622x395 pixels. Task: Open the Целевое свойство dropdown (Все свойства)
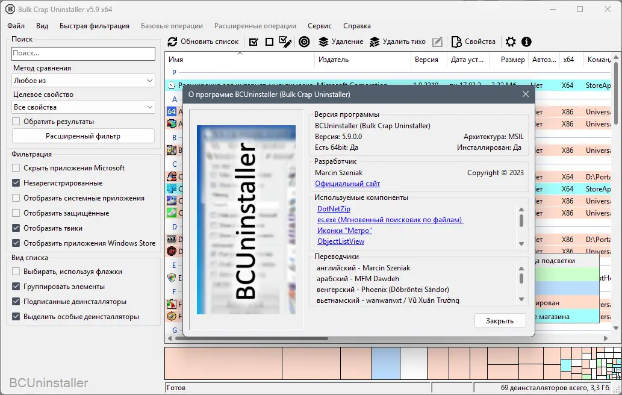click(83, 107)
